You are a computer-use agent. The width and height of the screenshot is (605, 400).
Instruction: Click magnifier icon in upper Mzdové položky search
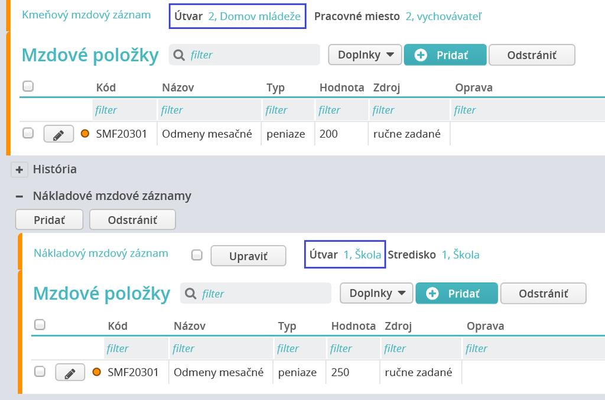(x=179, y=55)
